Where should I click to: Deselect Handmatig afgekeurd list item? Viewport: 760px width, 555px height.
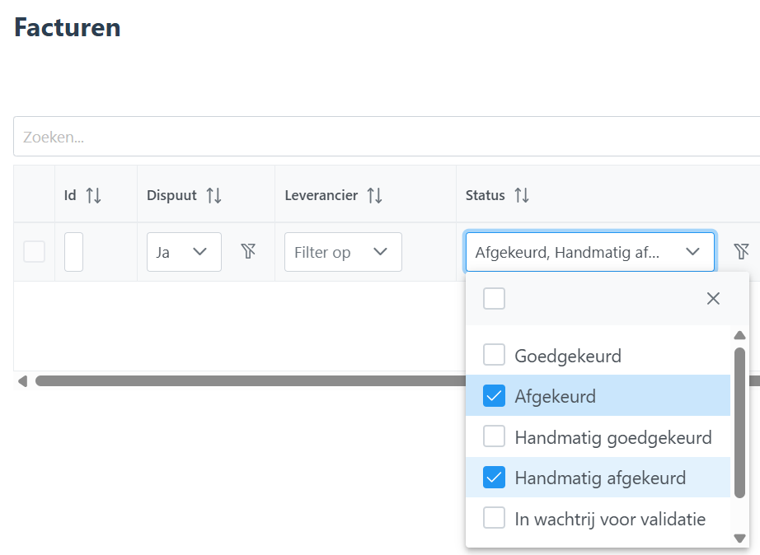pyautogui.click(x=599, y=478)
